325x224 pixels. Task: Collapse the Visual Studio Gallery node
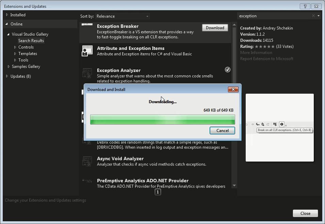click(x=8, y=34)
